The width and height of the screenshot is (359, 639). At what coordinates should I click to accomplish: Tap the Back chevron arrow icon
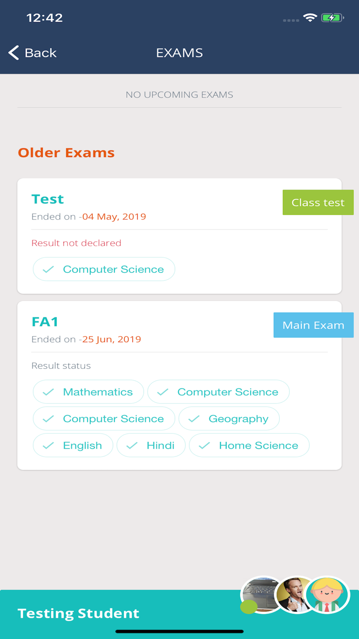tap(14, 53)
